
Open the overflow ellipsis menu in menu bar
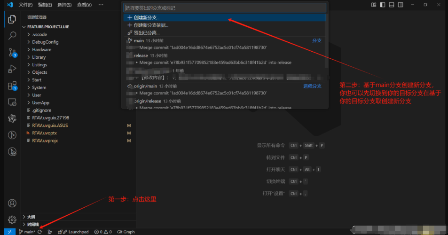(x=101, y=5)
